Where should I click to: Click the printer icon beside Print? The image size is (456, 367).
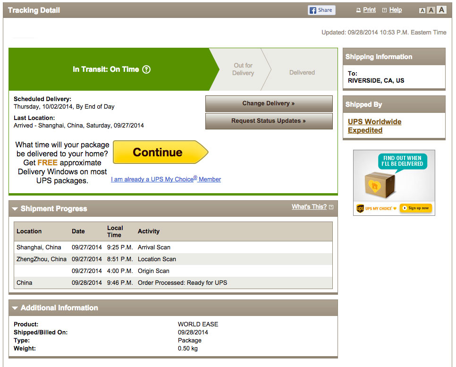[x=358, y=10]
